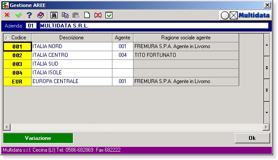
Task: Select code cell 003
Action: [x=18, y=64]
